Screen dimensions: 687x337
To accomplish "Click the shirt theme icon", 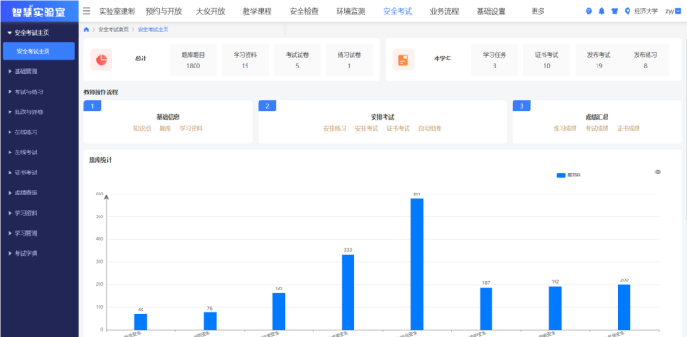I will point(614,11).
